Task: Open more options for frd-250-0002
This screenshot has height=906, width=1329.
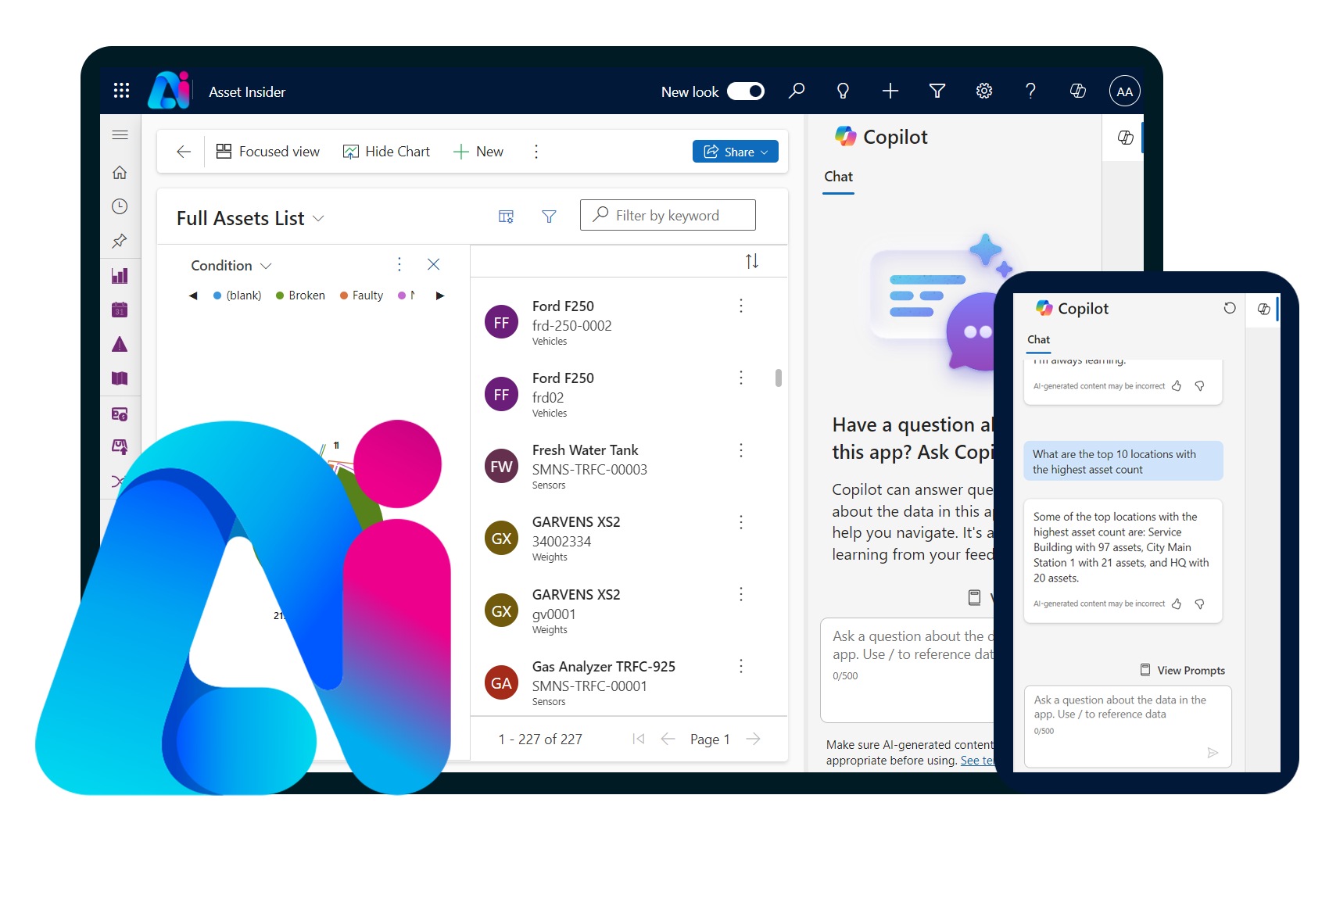Action: (741, 306)
